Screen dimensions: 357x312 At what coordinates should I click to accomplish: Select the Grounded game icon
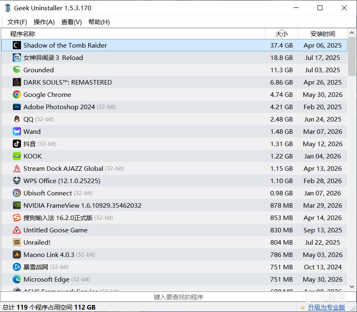[x=16, y=70]
